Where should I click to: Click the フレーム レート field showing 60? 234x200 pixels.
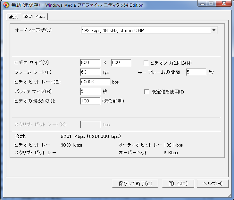pos(90,72)
